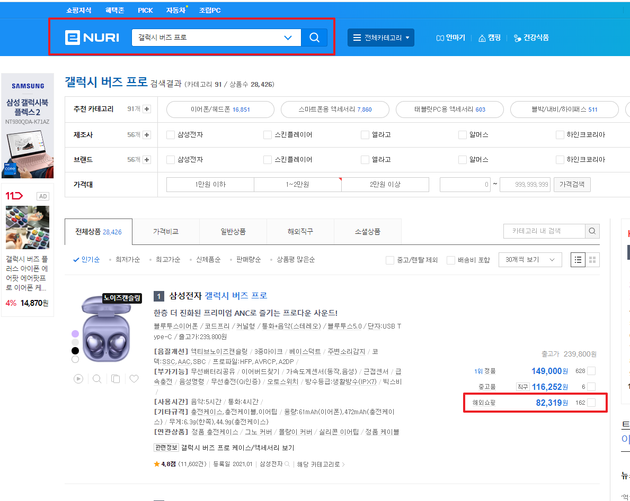Click category search magnifier icon
The width and height of the screenshot is (630, 501).
point(592,231)
